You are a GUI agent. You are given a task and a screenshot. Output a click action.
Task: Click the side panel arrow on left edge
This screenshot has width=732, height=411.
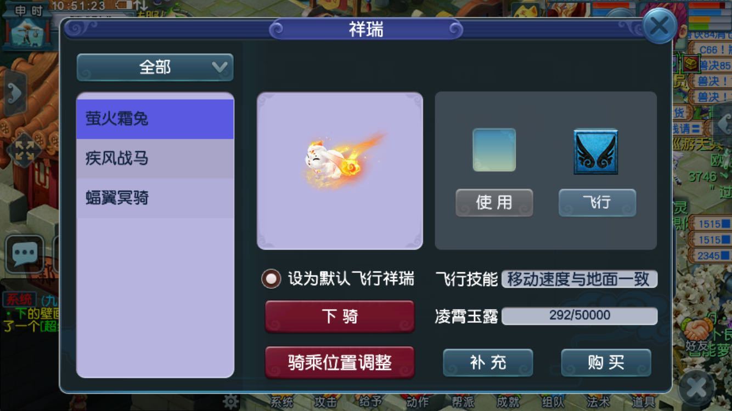point(15,94)
